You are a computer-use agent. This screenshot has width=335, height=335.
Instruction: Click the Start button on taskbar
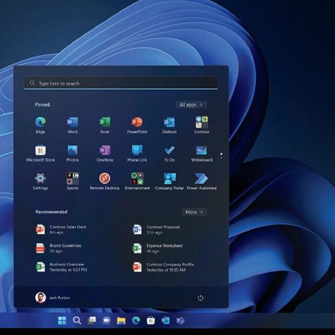click(x=62, y=321)
